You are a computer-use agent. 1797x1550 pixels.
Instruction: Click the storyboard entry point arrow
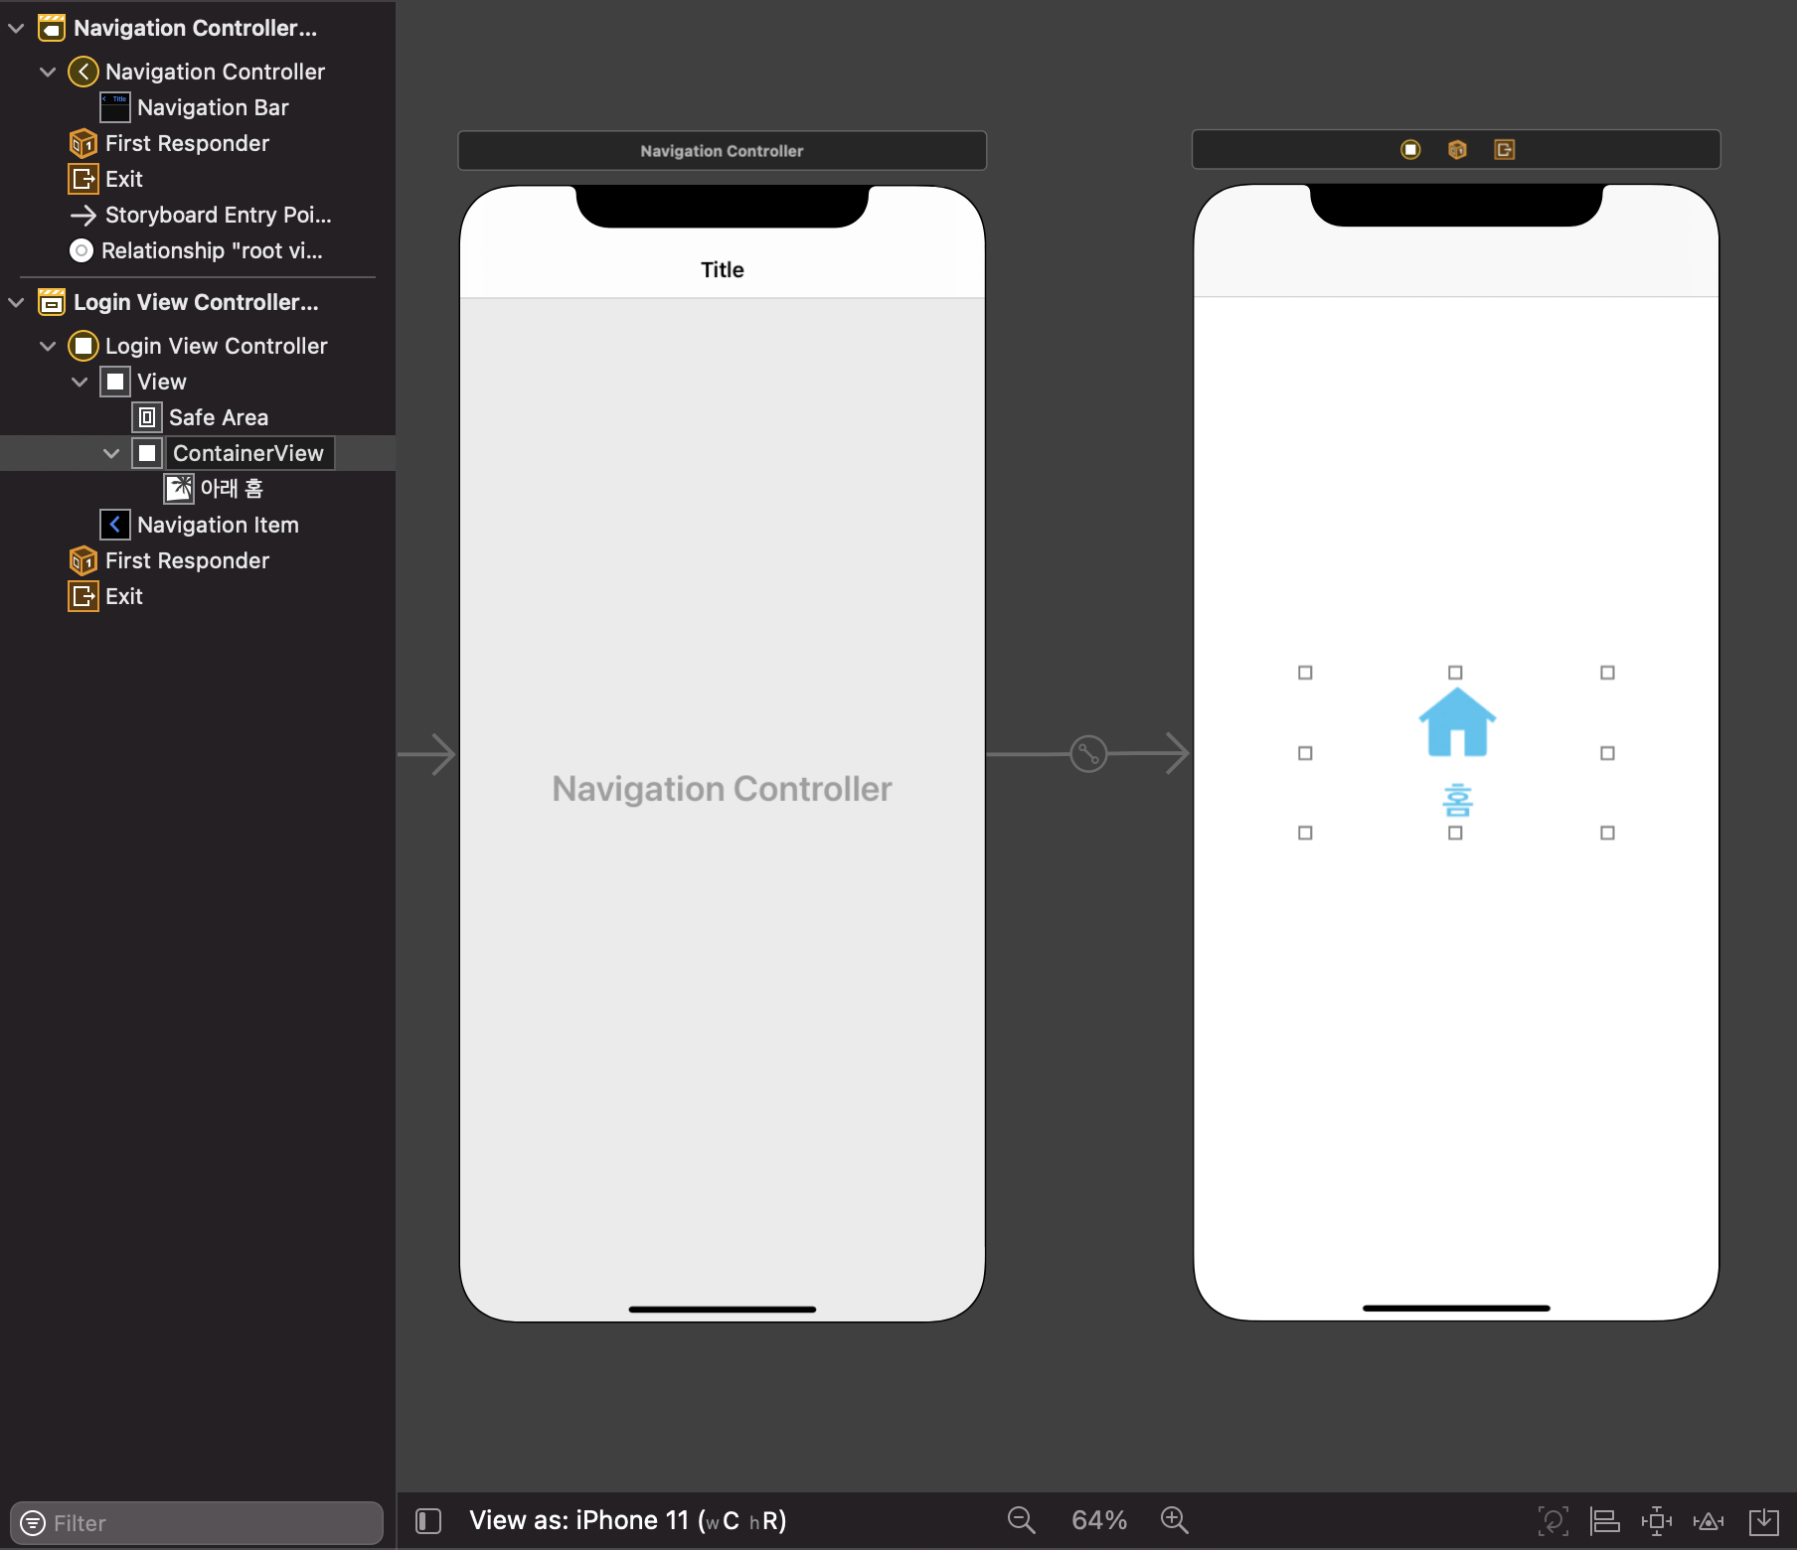tap(426, 754)
